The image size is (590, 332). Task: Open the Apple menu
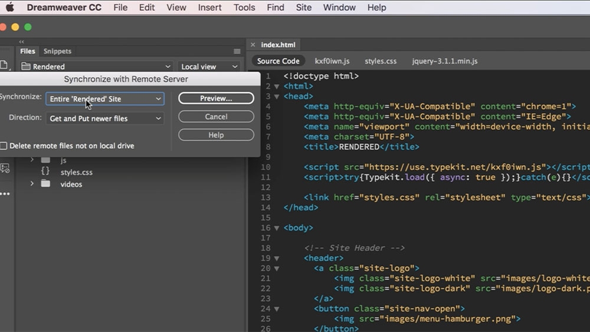tap(10, 7)
